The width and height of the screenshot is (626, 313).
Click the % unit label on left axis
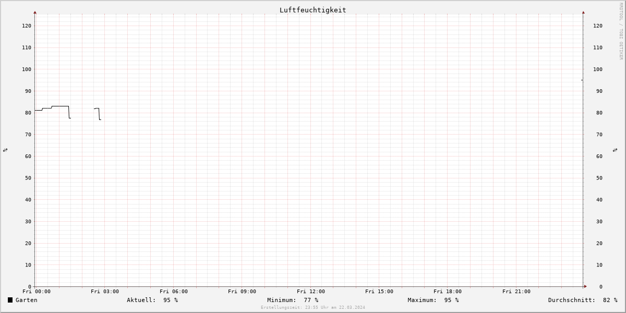(x=5, y=150)
